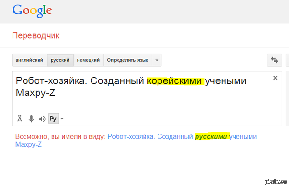The height and width of the screenshot is (187, 289).
Task: Click the Google logo
Action: [x=32, y=11]
